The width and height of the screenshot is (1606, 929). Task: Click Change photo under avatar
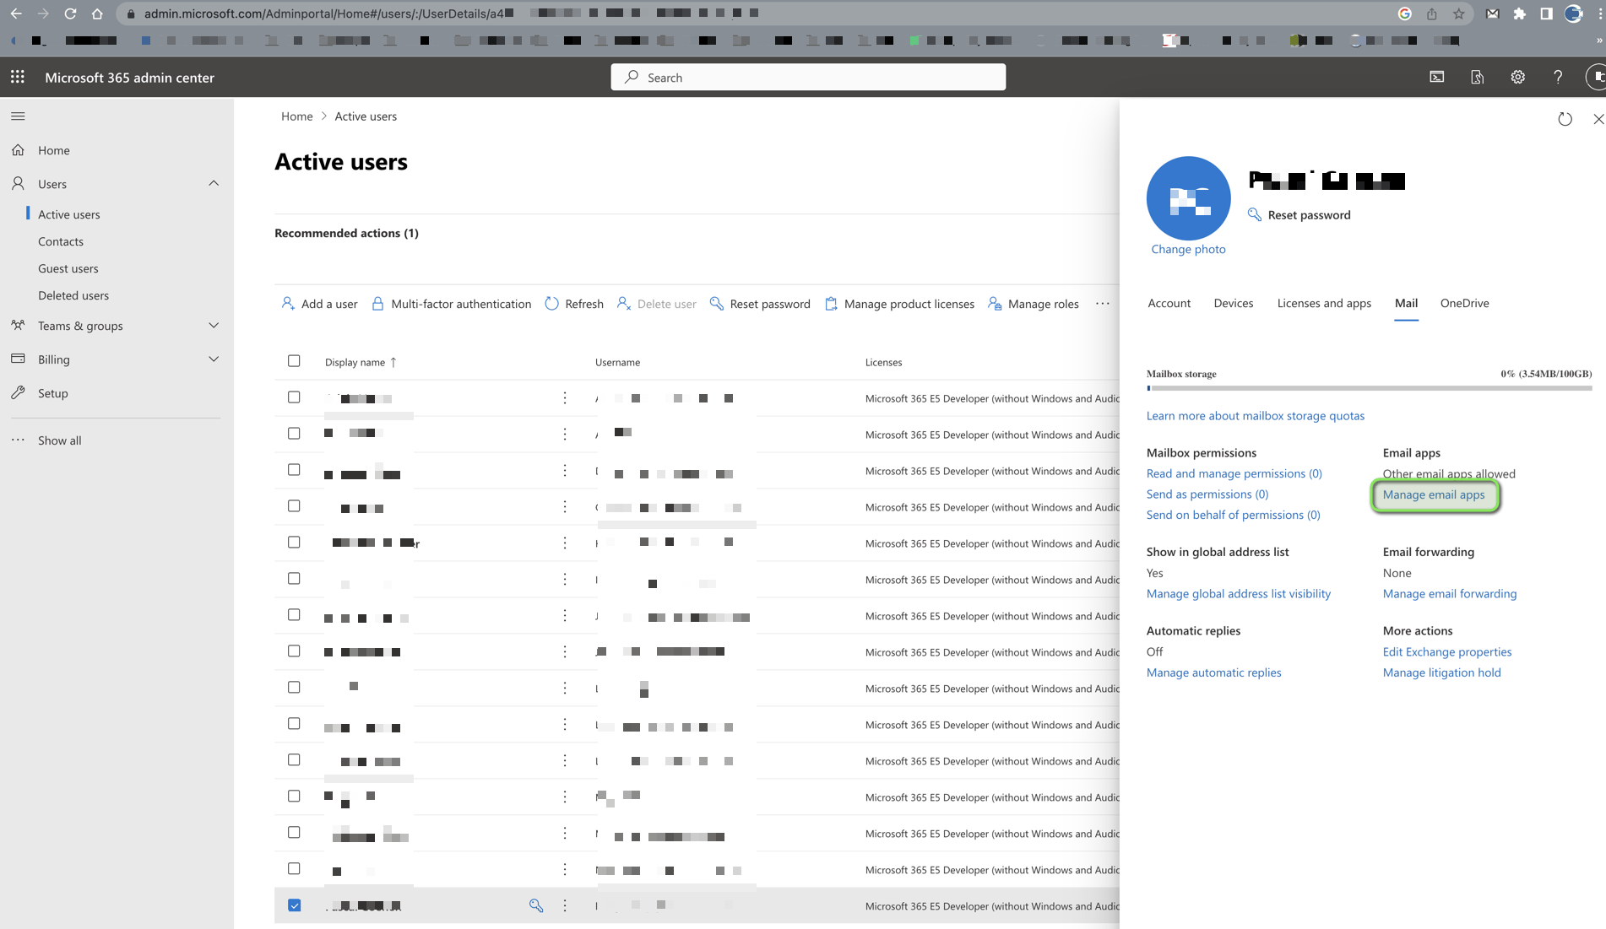click(1188, 249)
